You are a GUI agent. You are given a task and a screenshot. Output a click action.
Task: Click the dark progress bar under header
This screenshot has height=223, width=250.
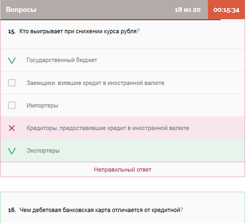click(110, 19)
